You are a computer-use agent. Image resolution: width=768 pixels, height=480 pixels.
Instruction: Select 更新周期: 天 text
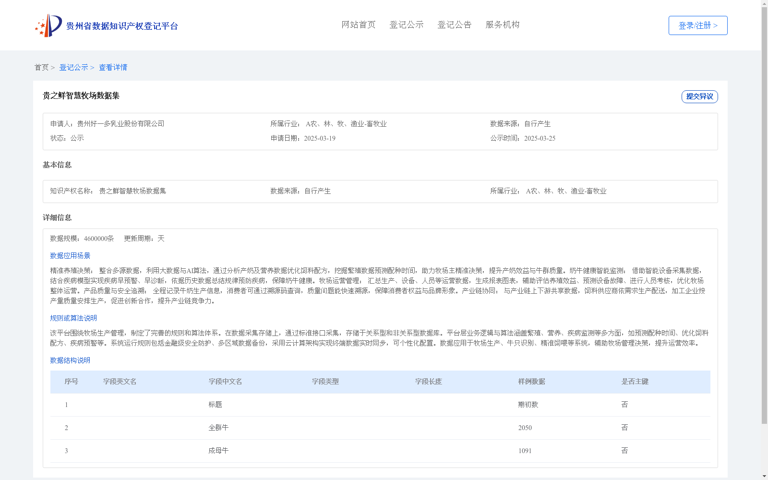(x=144, y=239)
